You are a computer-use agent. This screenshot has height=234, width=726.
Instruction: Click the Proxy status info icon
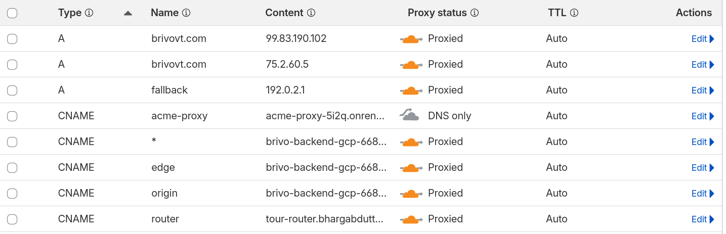pos(475,13)
